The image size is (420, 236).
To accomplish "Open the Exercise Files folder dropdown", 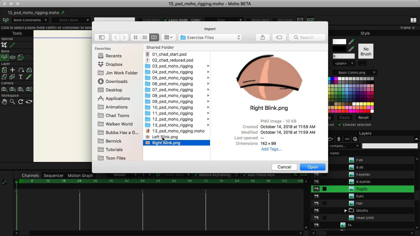I will pyautogui.click(x=210, y=37).
